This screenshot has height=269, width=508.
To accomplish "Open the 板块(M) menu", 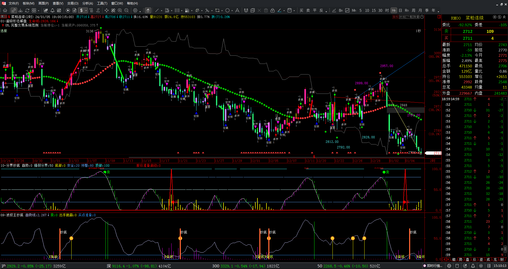I will (28, 3).
